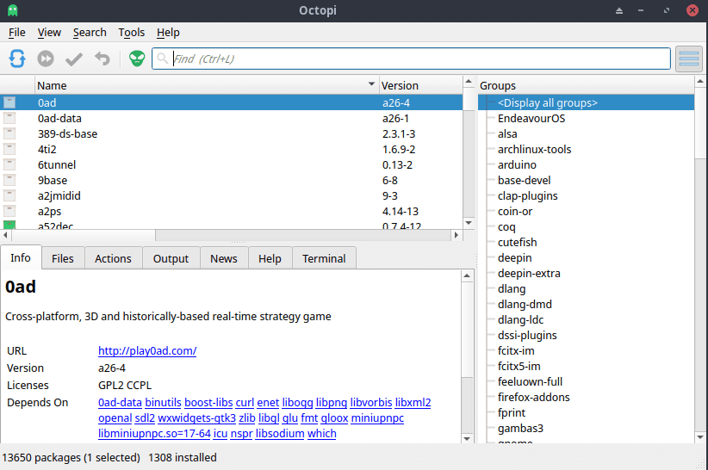Click the commit checkmark toolbar icon

pos(73,59)
